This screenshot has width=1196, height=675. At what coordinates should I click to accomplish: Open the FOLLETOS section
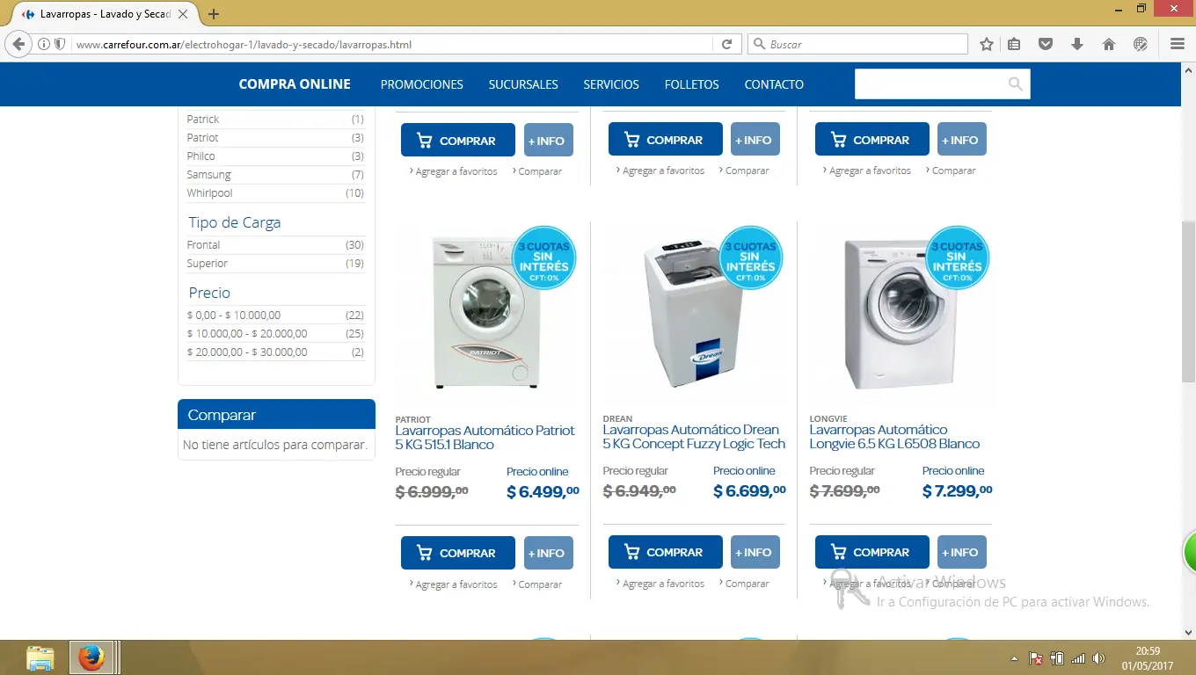pos(692,84)
